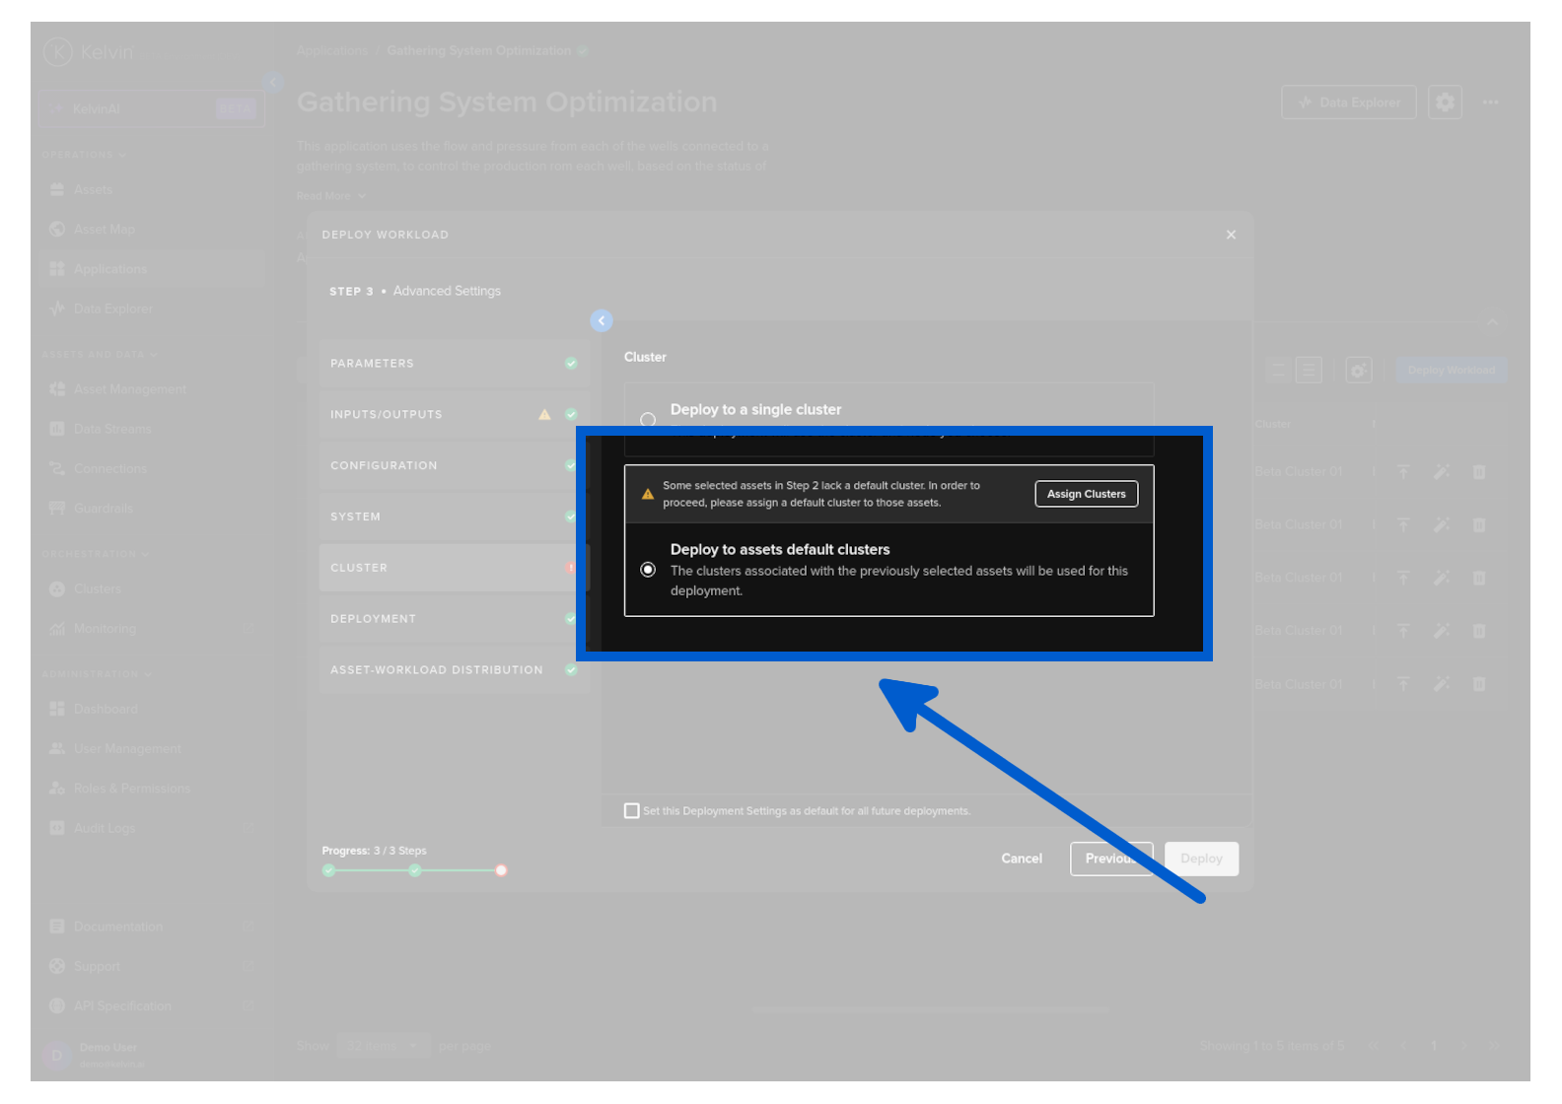Open the Parameters settings section

(x=453, y=364)
